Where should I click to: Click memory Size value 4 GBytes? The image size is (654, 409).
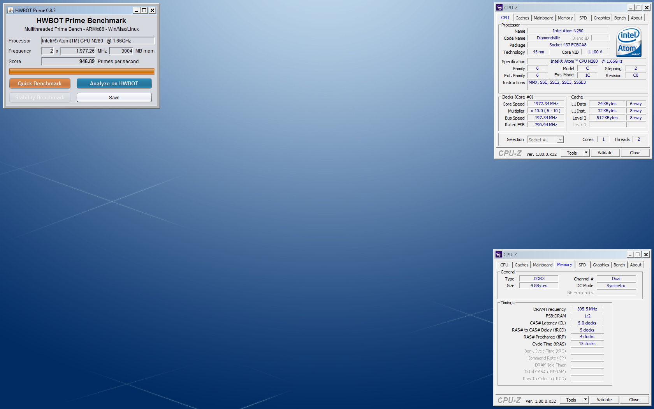click(539, 286)
